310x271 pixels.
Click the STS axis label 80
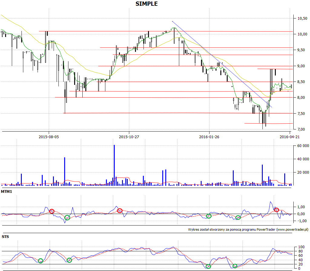301,251
